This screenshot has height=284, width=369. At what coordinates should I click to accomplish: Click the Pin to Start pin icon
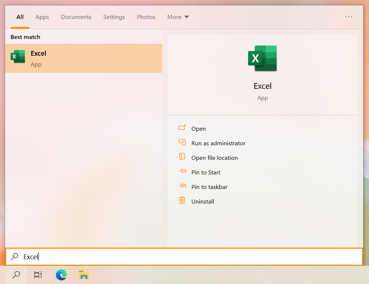tap(182, 171)
